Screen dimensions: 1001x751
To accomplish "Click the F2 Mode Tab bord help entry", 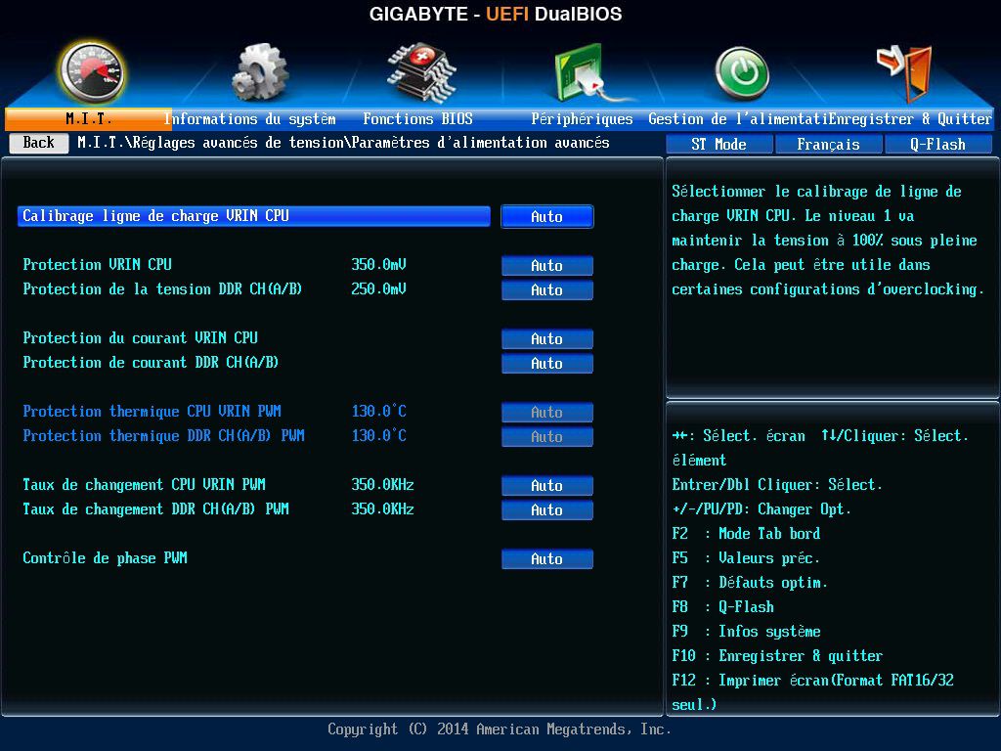I will [746, 533].
